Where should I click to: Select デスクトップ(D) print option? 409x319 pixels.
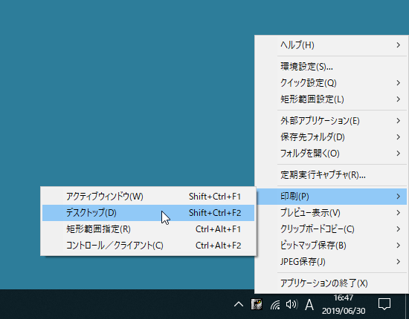148,213
